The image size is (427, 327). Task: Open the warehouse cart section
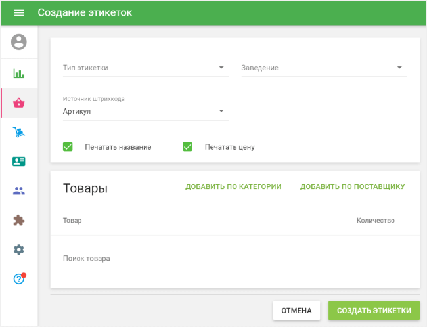[x=19, y=132]
